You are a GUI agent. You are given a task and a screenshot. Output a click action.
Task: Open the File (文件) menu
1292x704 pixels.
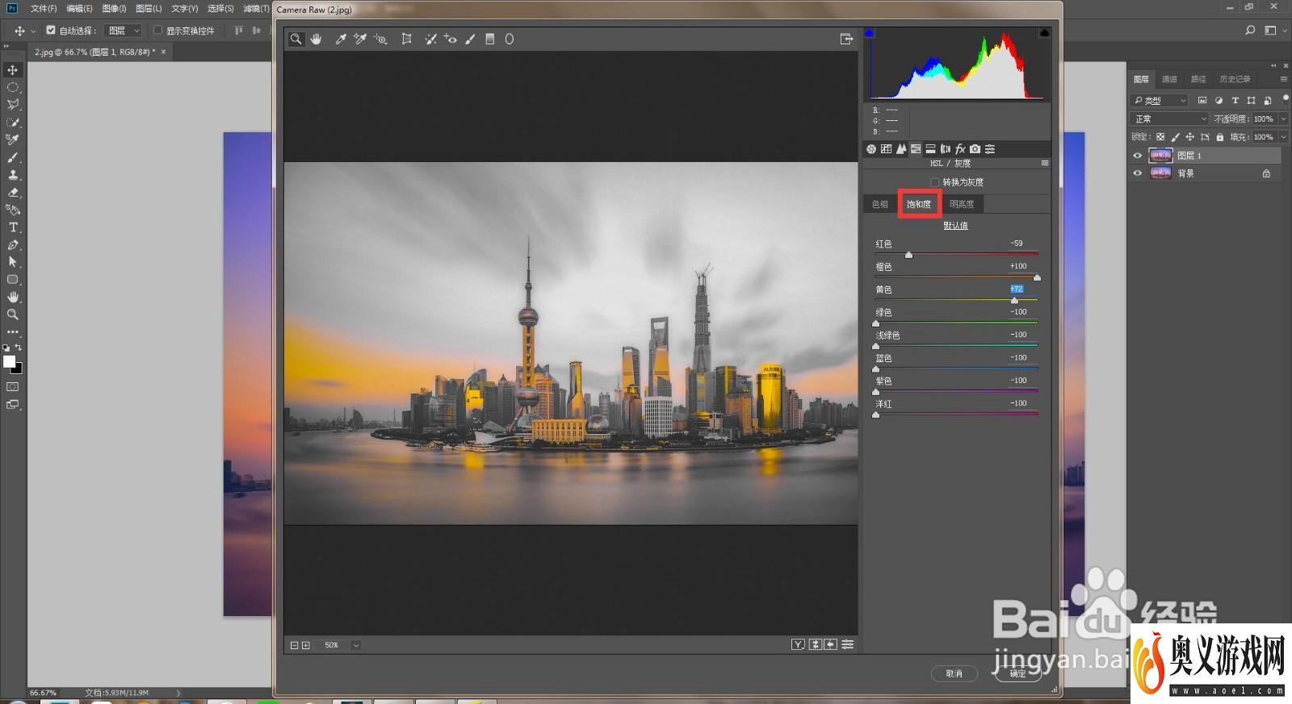(x=44, y=8)
